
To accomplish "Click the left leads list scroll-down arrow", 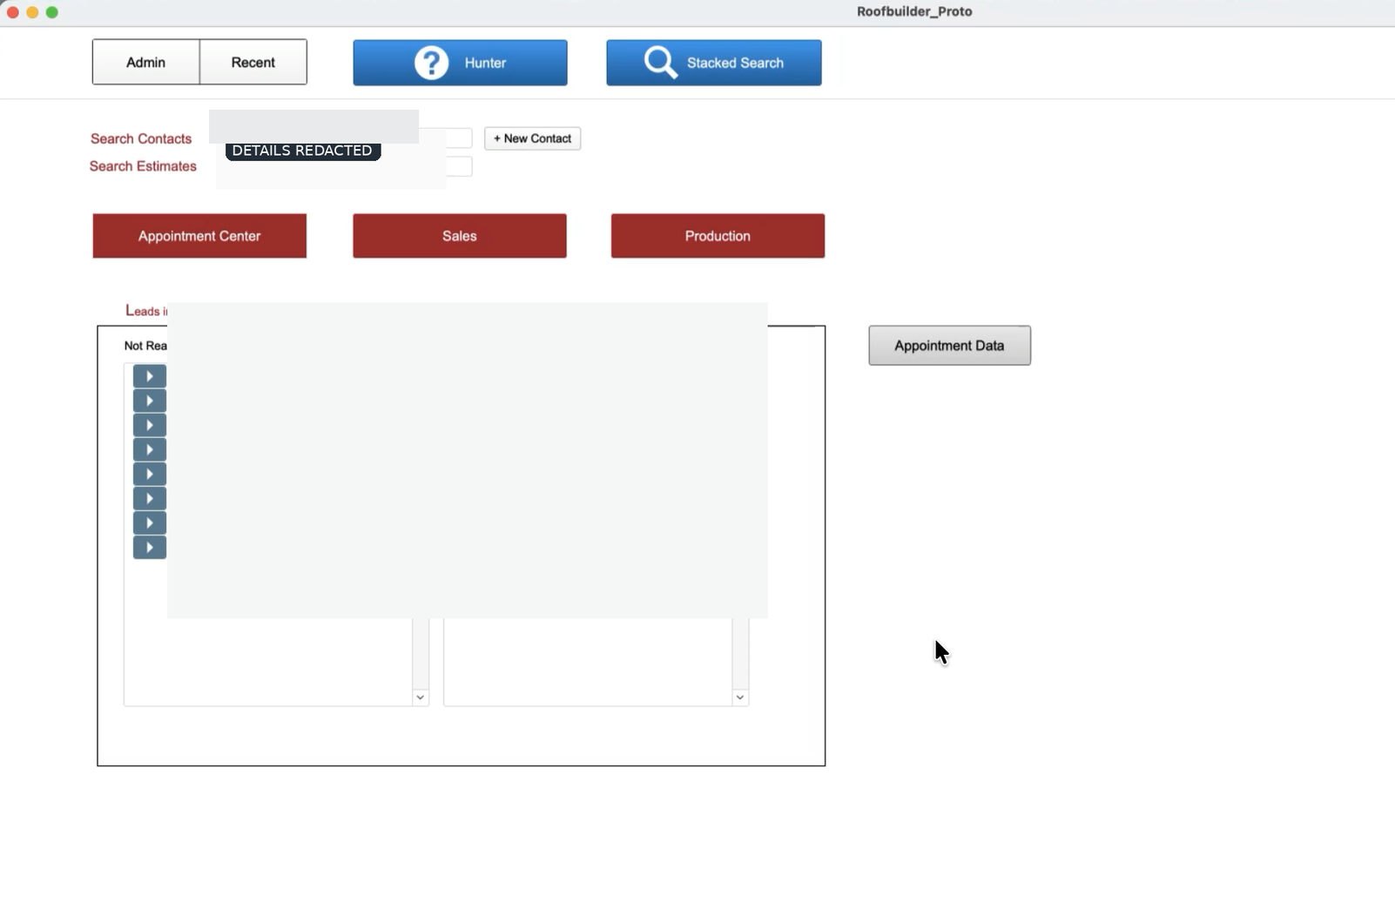I will 421,697.
